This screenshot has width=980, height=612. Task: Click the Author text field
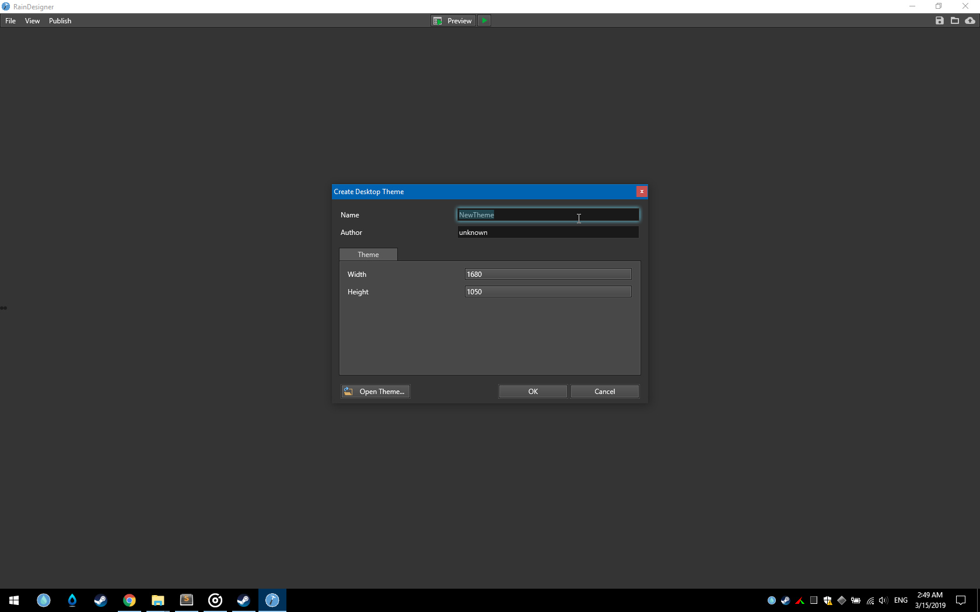(548, 233)
